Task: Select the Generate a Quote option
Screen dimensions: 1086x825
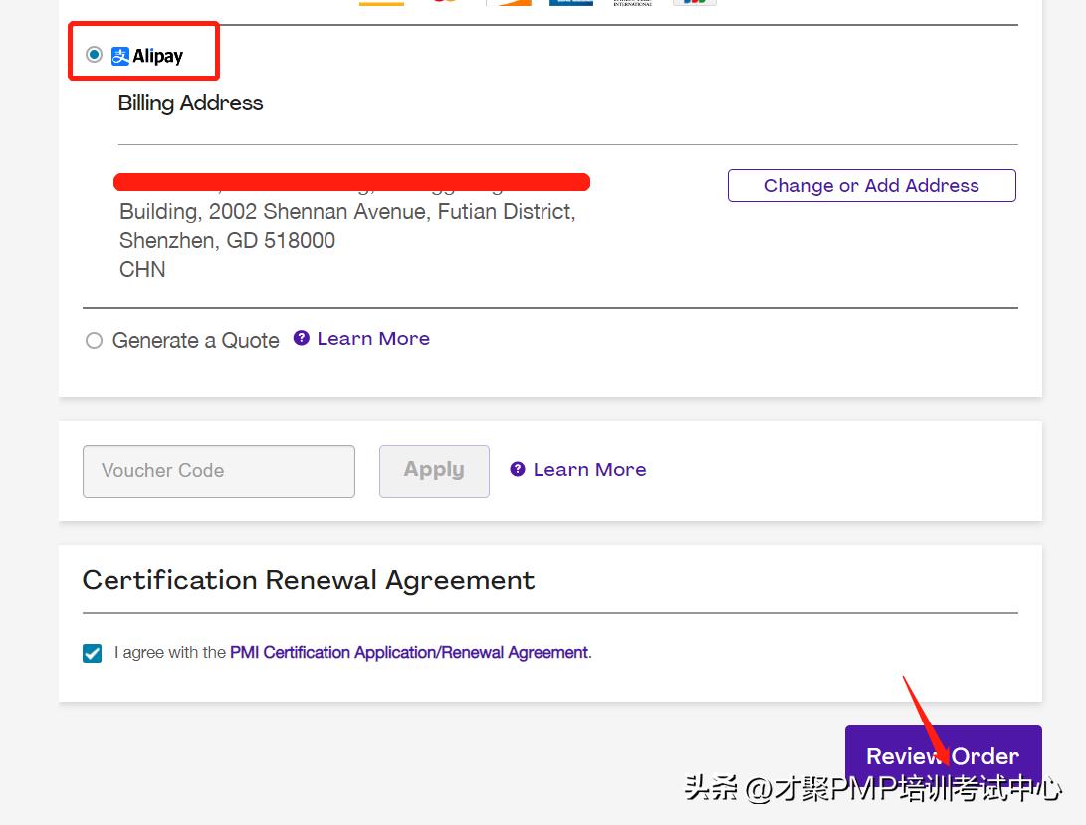Action: (94, 340)
